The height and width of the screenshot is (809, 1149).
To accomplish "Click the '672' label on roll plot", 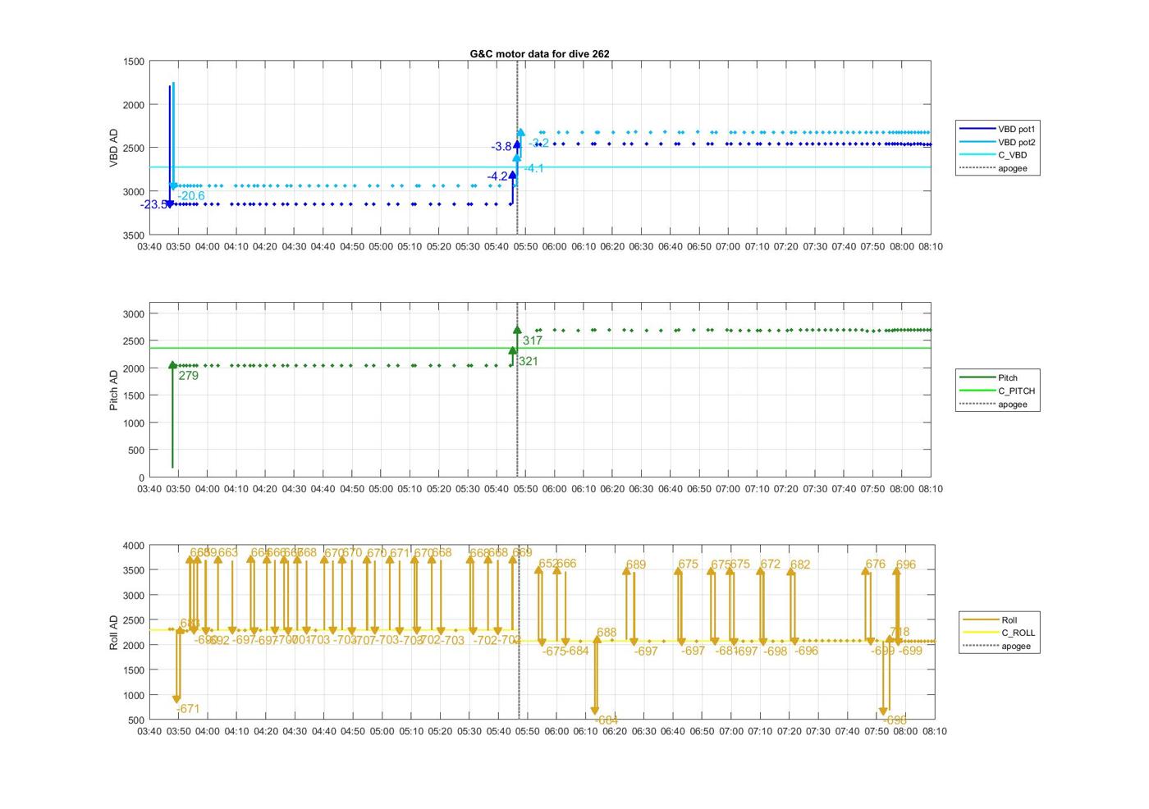I will 771,564.
